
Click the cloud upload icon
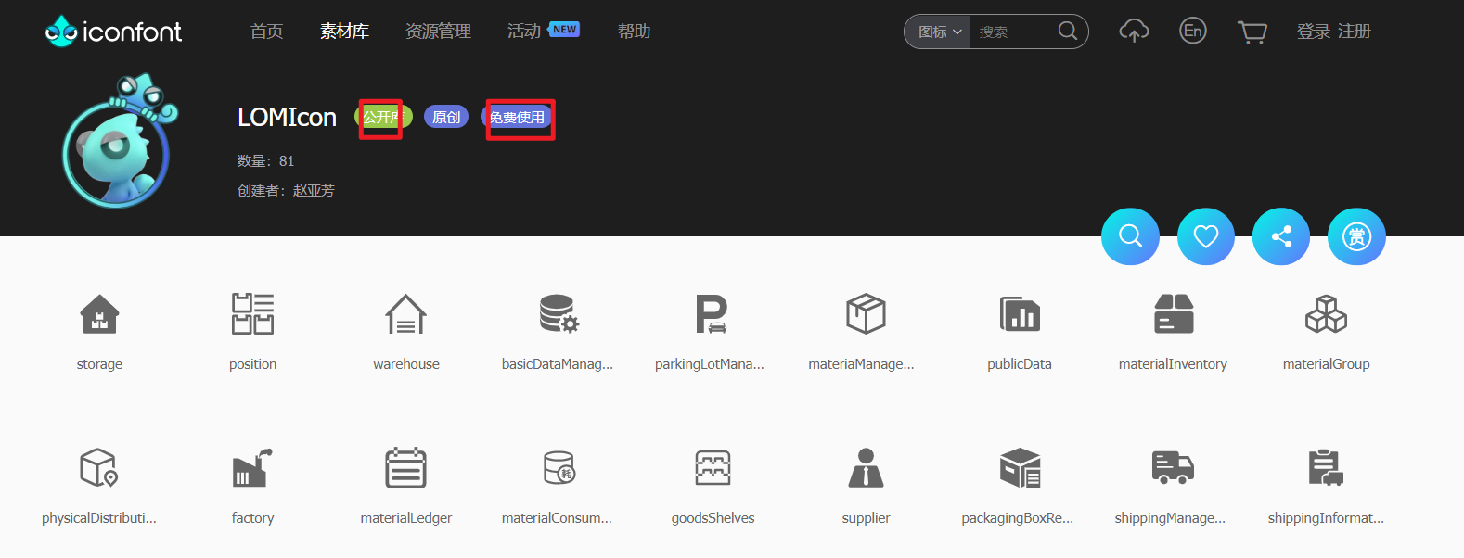point(1134,32)
